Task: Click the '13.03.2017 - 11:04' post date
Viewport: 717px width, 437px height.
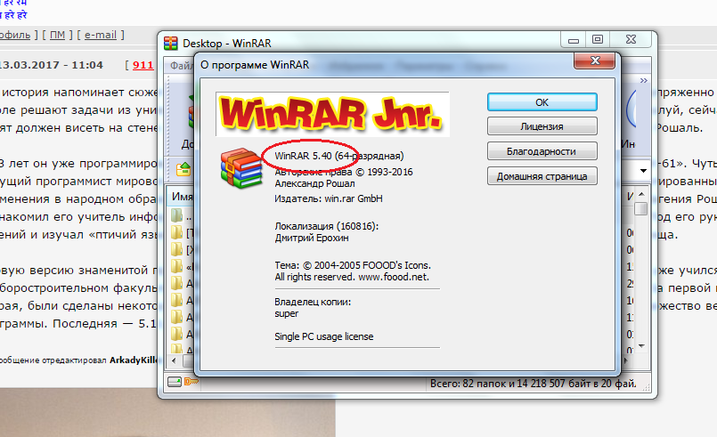Action: click(52, 65)
